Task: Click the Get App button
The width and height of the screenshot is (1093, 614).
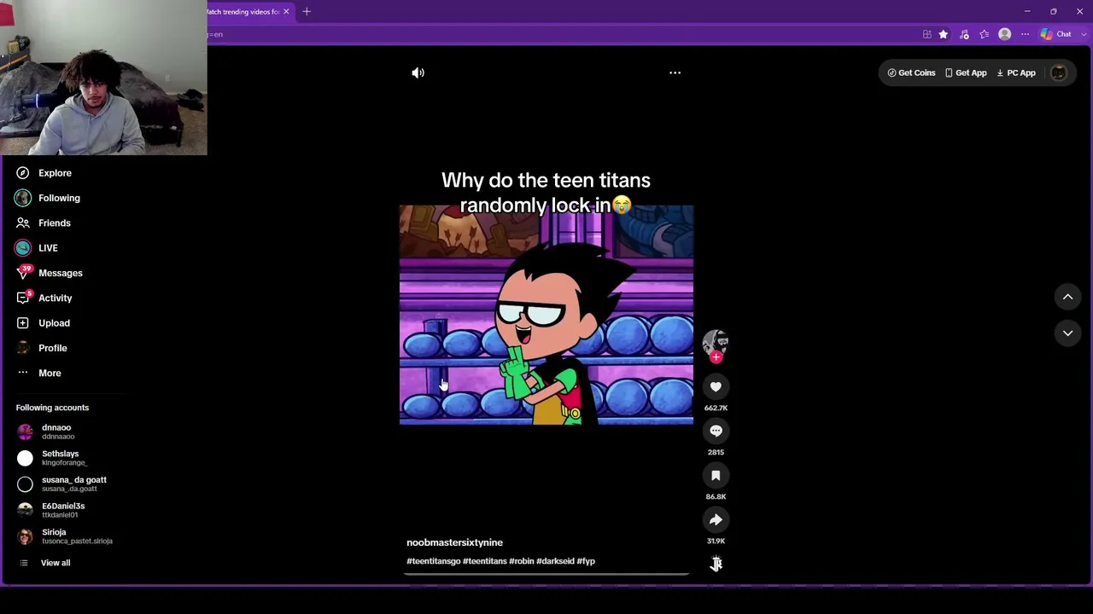Action: 966,72
